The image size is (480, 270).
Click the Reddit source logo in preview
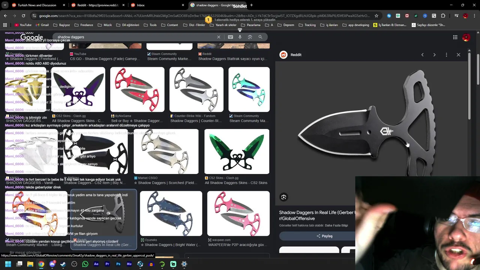pyautogui.click(x=283, y=55)
